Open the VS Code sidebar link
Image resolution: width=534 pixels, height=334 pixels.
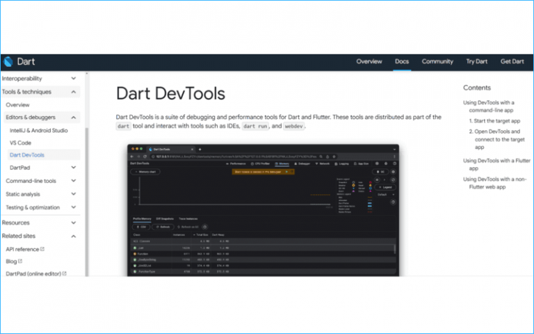pos(20,143)
